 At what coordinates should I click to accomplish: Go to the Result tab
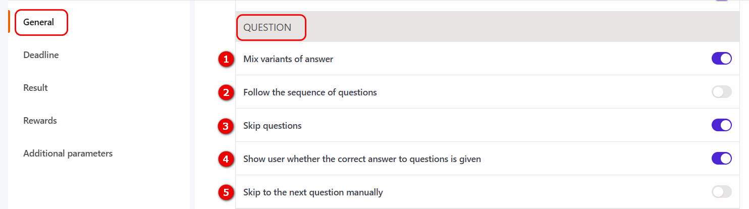point(35,88)
